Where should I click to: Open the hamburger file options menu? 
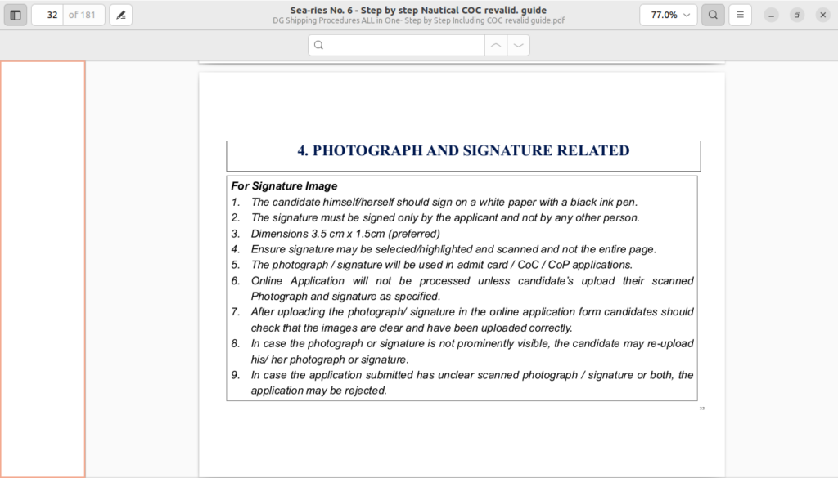(740, 15)
